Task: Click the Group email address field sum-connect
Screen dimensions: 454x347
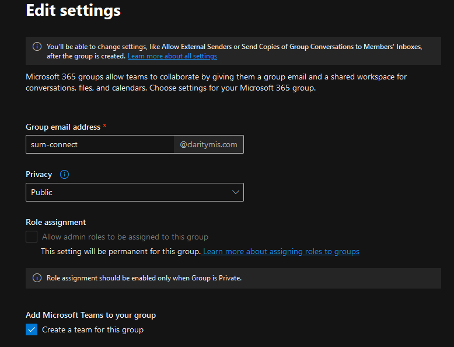Action: click(x=100, y=144)
